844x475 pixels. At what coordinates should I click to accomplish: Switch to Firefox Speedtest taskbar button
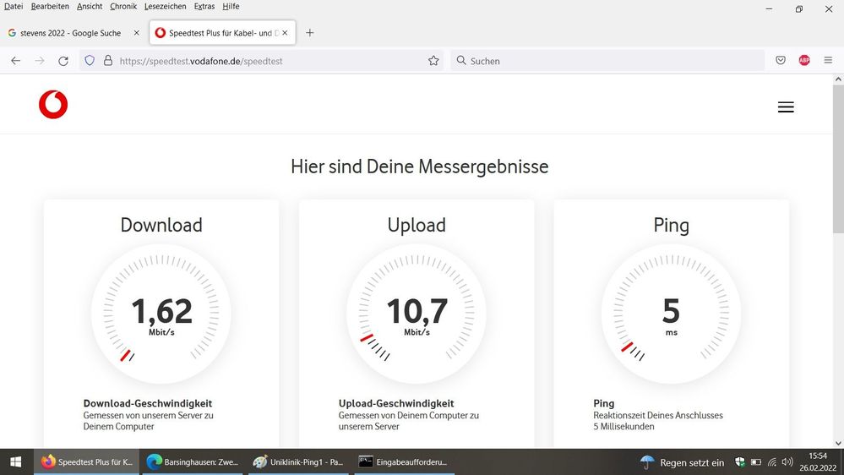coord(87,461)
